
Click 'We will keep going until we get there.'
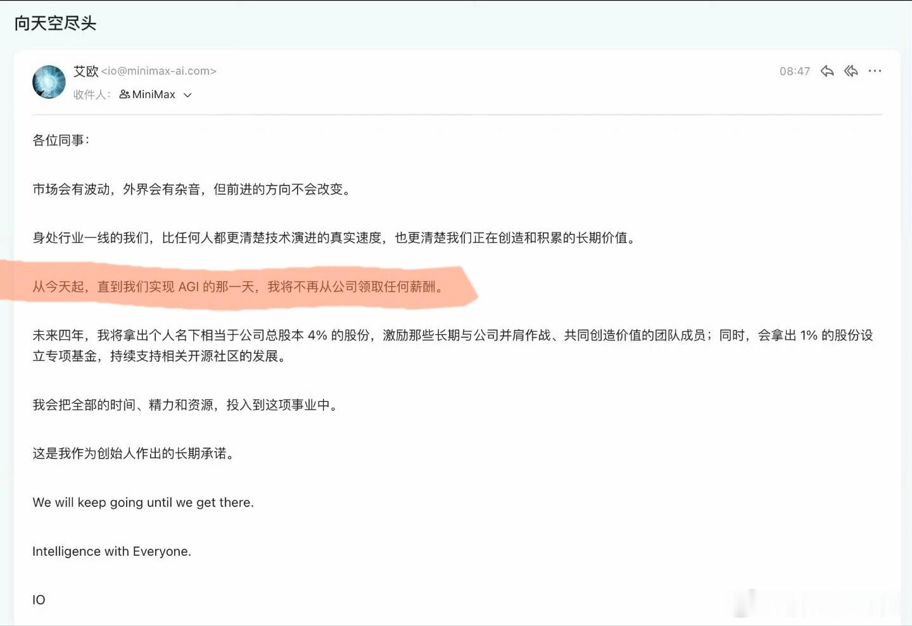143,503
